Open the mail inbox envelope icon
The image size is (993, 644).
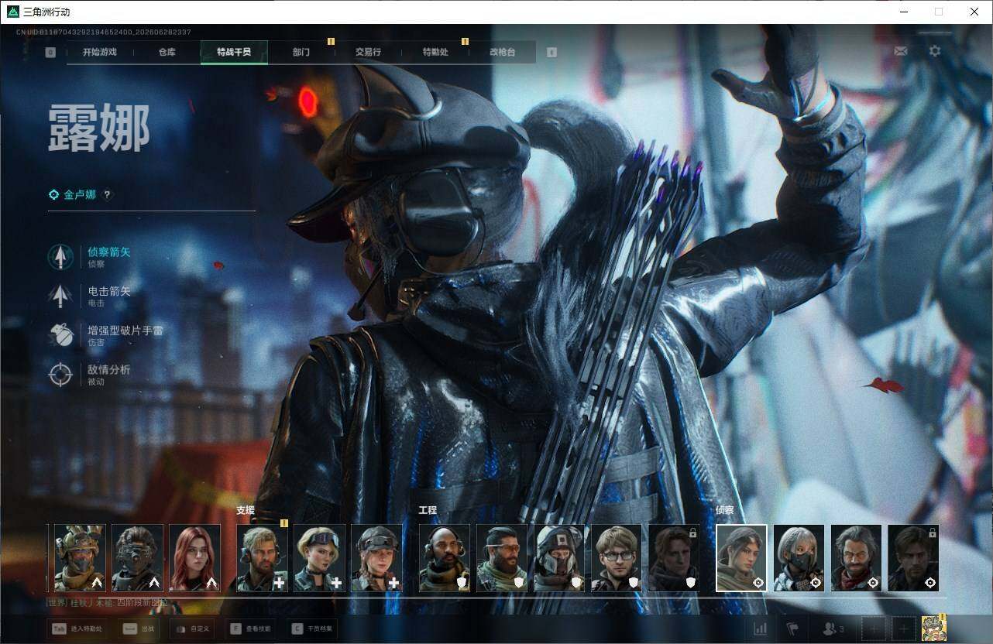900,51
